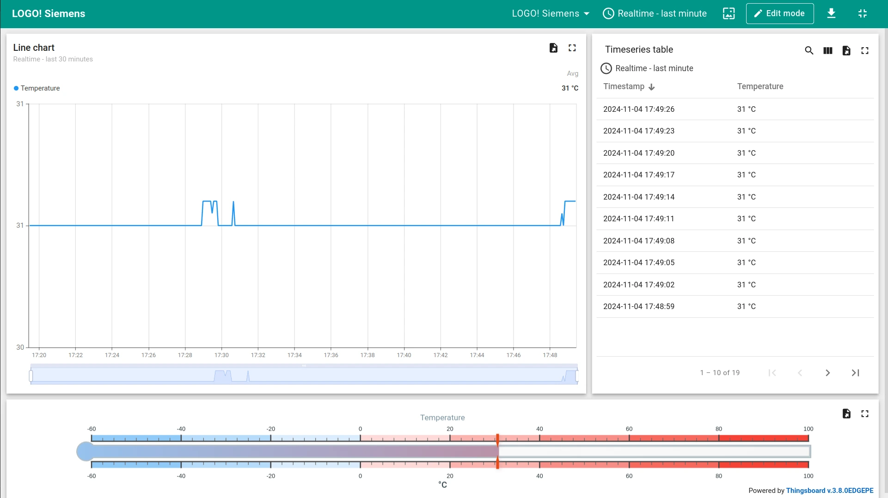Click the Edit mode button

pyautogui.click(x=780, y=13)
